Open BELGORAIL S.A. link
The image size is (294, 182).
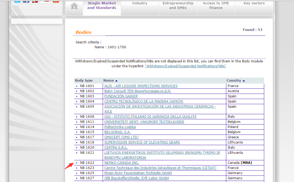[x=117, y=132]
